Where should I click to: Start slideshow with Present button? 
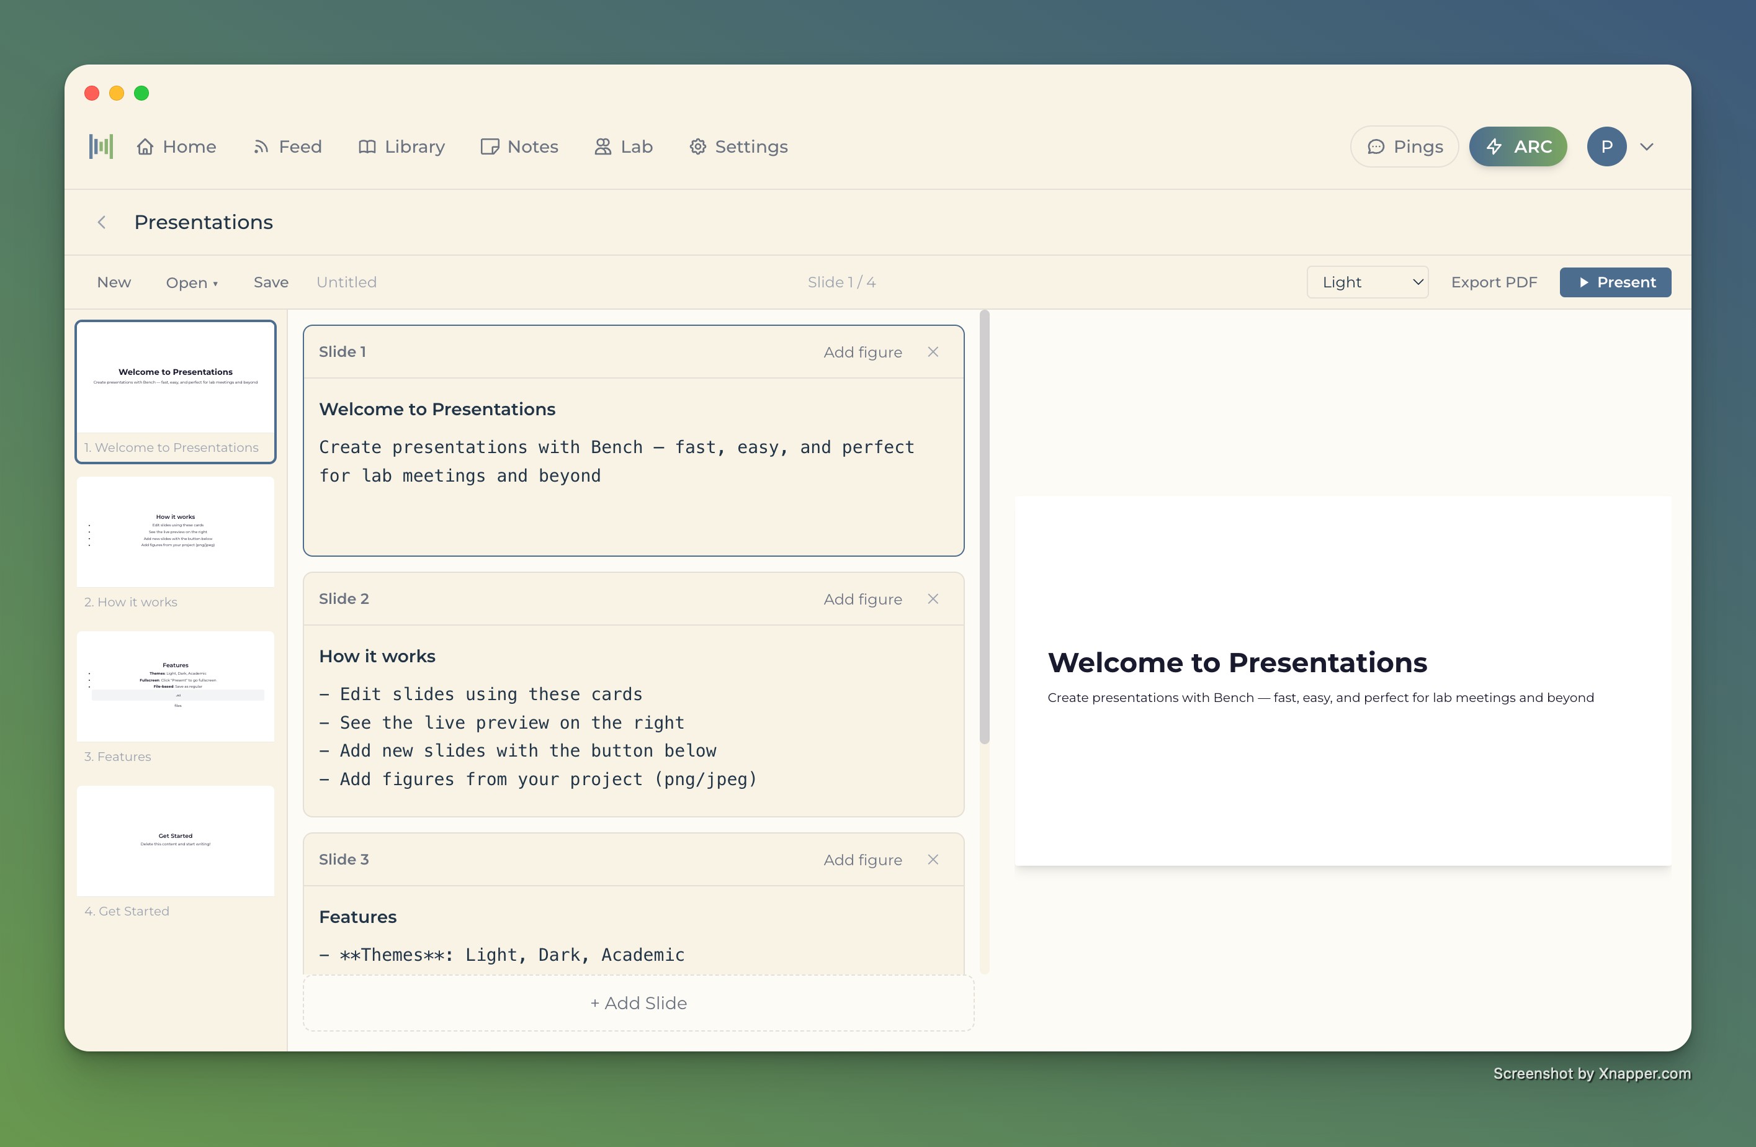(1615, 282)
